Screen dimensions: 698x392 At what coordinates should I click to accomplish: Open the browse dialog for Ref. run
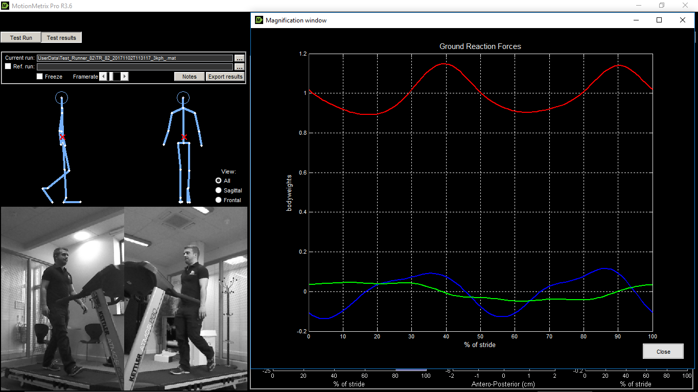239,66
